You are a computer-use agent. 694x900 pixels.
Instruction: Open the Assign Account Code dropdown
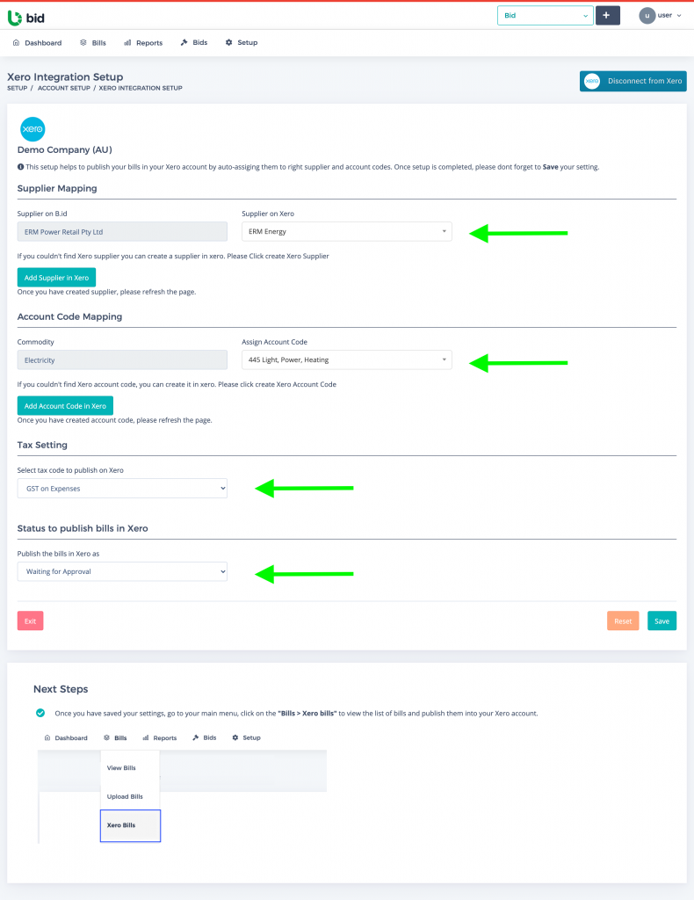point(346,359)
